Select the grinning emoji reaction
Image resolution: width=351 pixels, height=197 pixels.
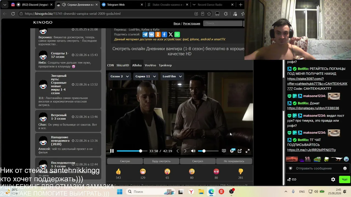[x=143, y=172]
